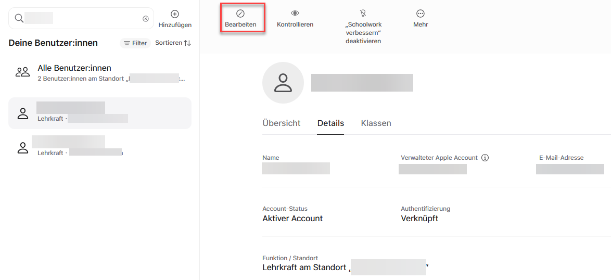Click the Lehrkraft am Standort text
Screen dimensions: 611x280
pyautogui.click(x=304, y=268)
